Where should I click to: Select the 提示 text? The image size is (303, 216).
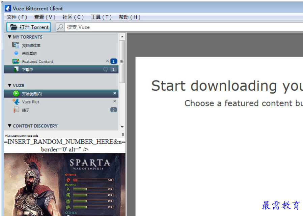point(26,110)
